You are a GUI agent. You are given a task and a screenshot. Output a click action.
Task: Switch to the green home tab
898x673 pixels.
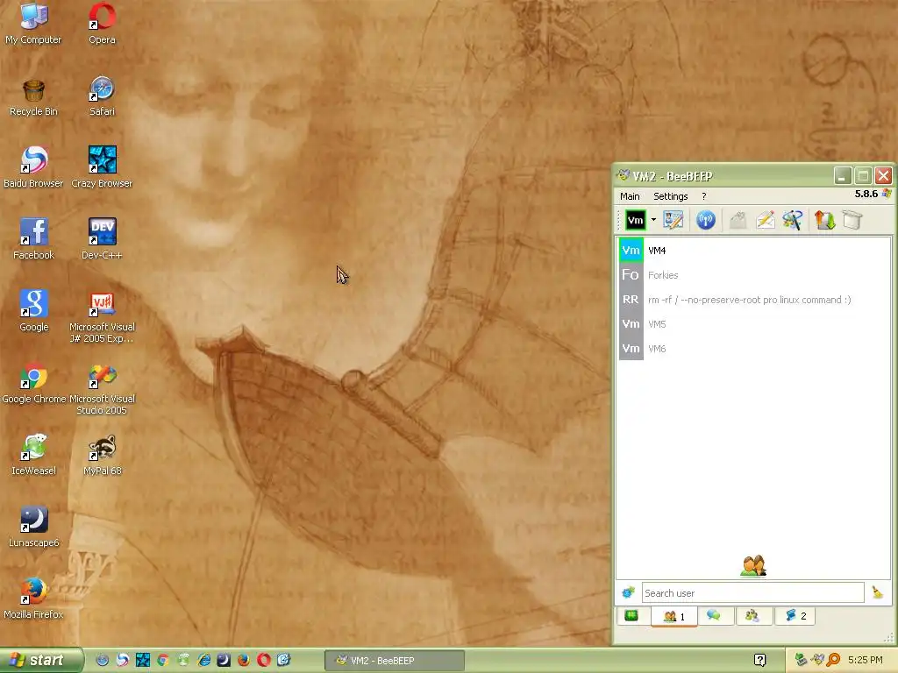click(631, 616)
